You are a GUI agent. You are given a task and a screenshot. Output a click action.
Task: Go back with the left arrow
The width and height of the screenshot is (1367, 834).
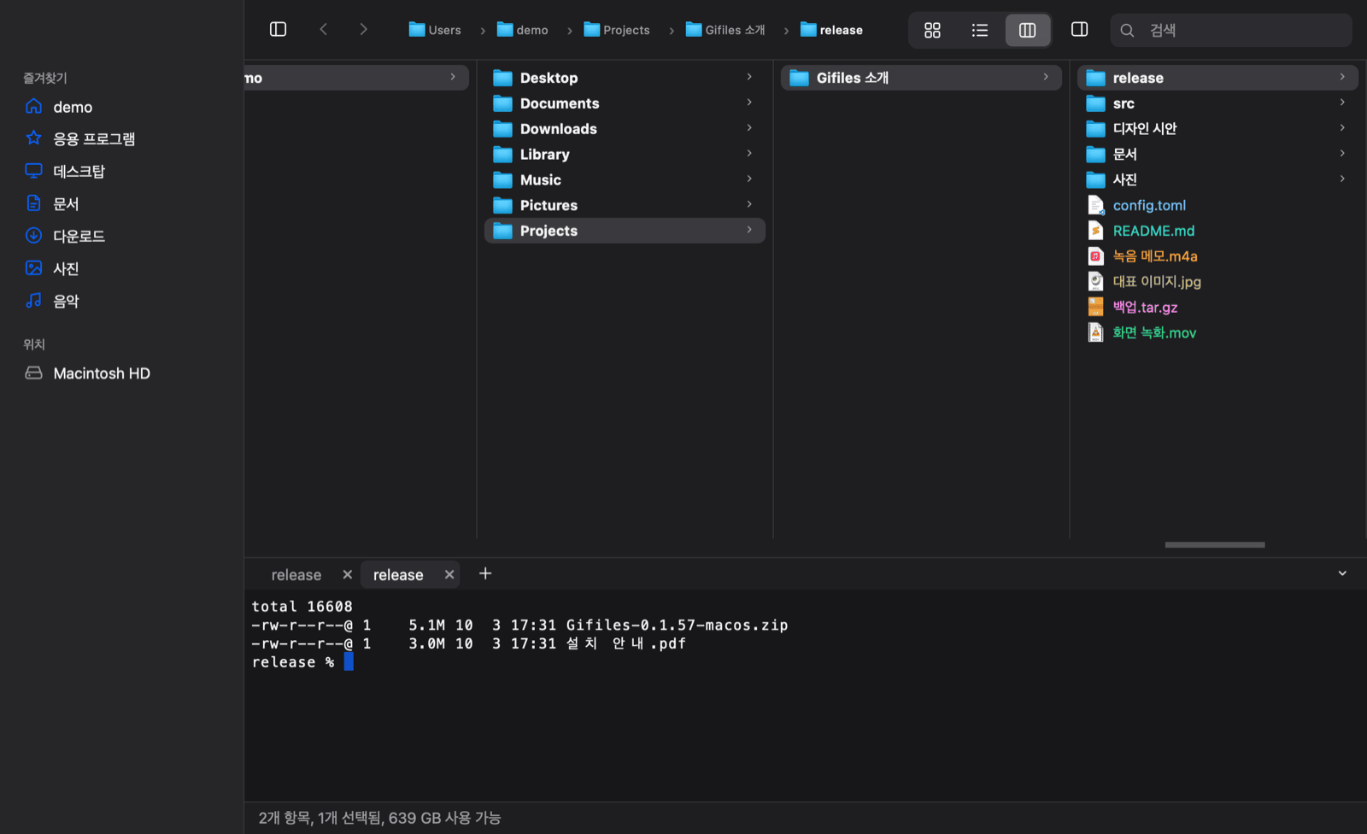coord(324,30)
